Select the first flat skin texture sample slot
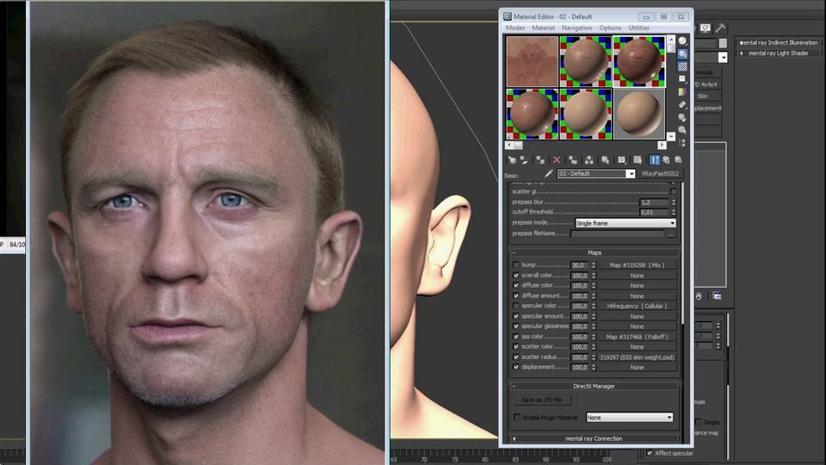This screenshot has height=465, width=826. pos(532,61)
